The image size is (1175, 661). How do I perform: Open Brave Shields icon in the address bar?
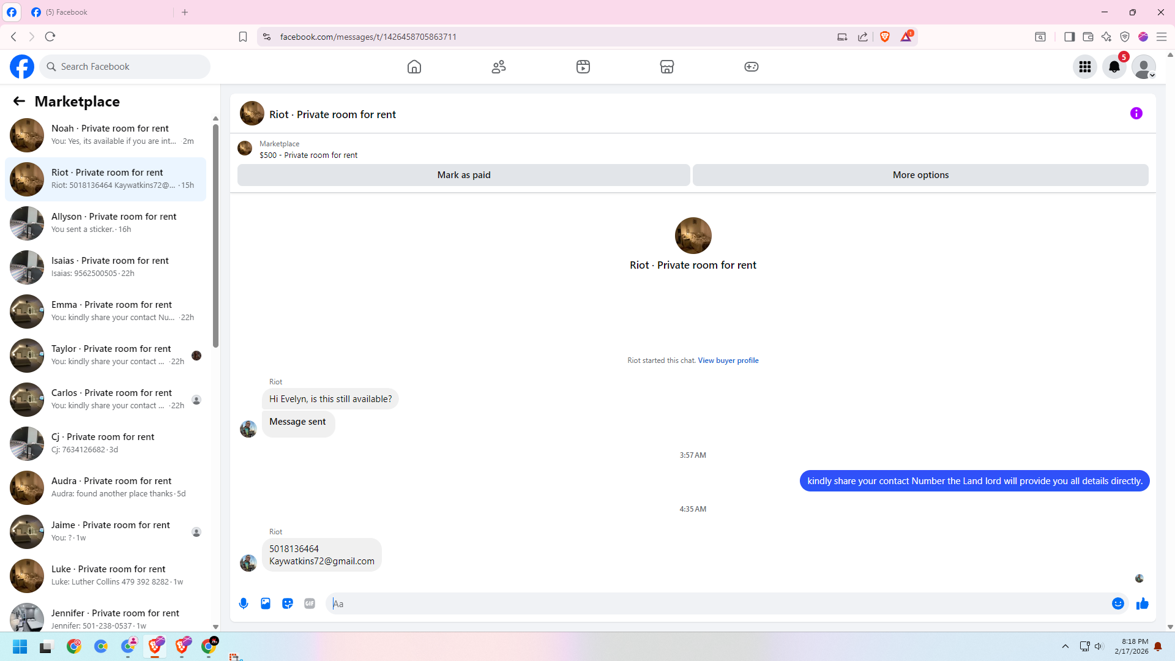885,37
